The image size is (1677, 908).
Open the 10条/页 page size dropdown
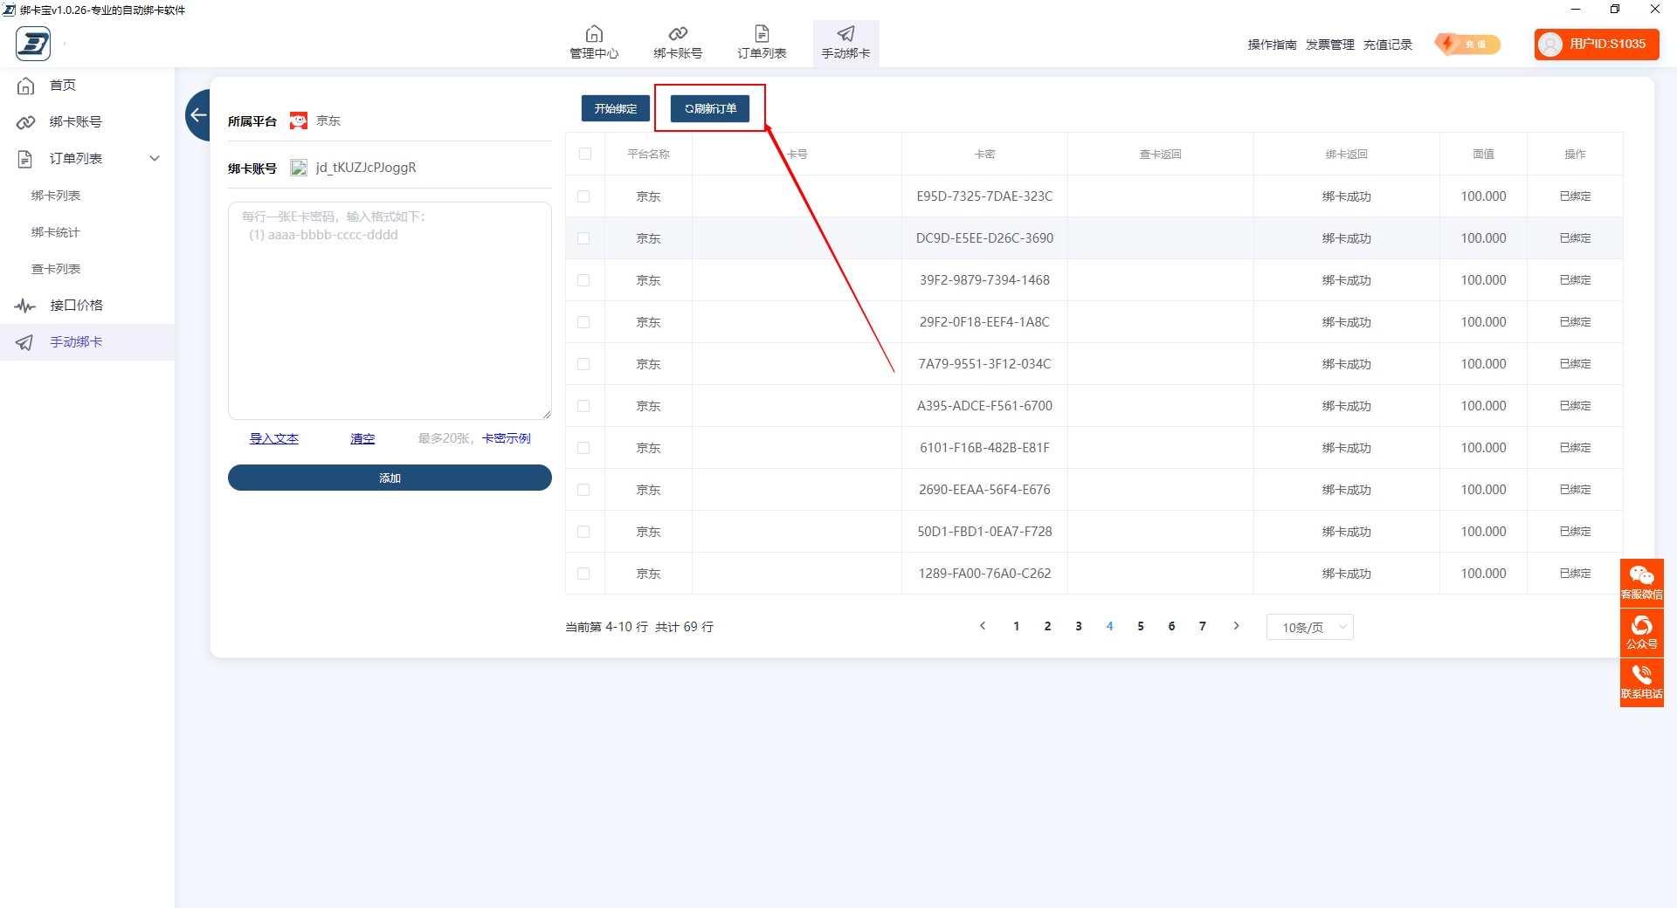click(x=1309, y=627)
